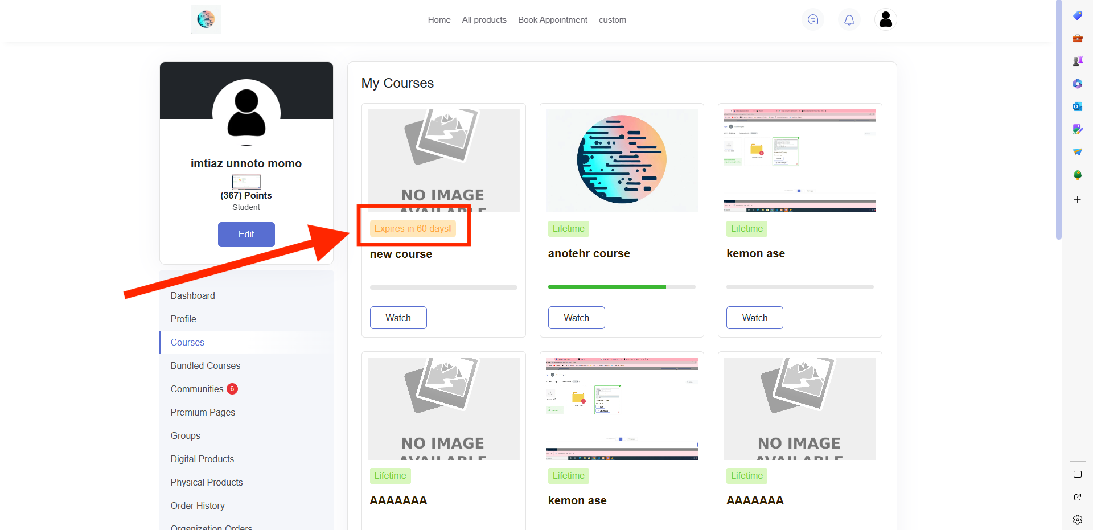Click the Edit profile button
Screen dimensions: 1093x530
[x=246, y=234]
